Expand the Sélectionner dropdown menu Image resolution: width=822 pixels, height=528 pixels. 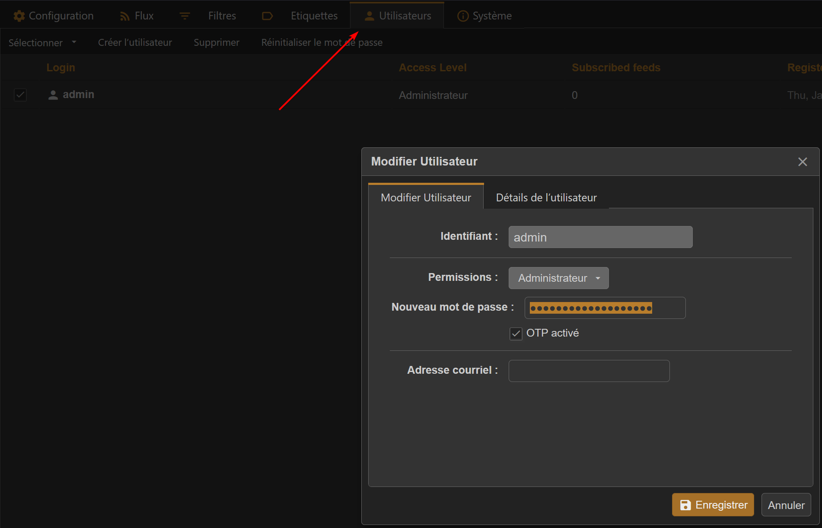[42, 42]
